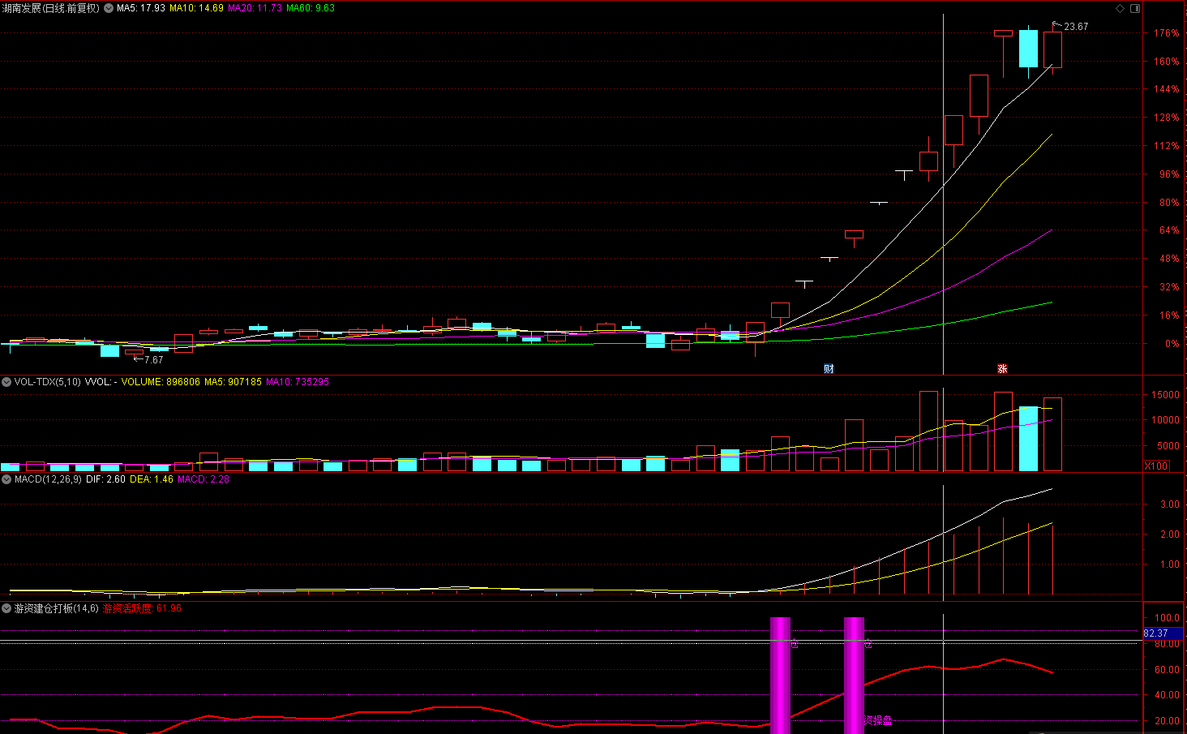The image size is (1187, 734).
Task: Open dropdown arrow after 湖南发展 chart title
Action: click(109, 8)
